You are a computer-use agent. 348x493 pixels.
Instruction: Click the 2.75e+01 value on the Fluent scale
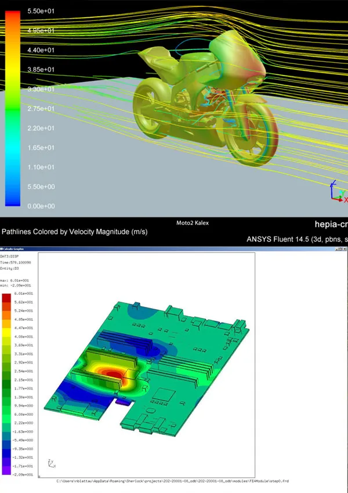pos(41,109)
